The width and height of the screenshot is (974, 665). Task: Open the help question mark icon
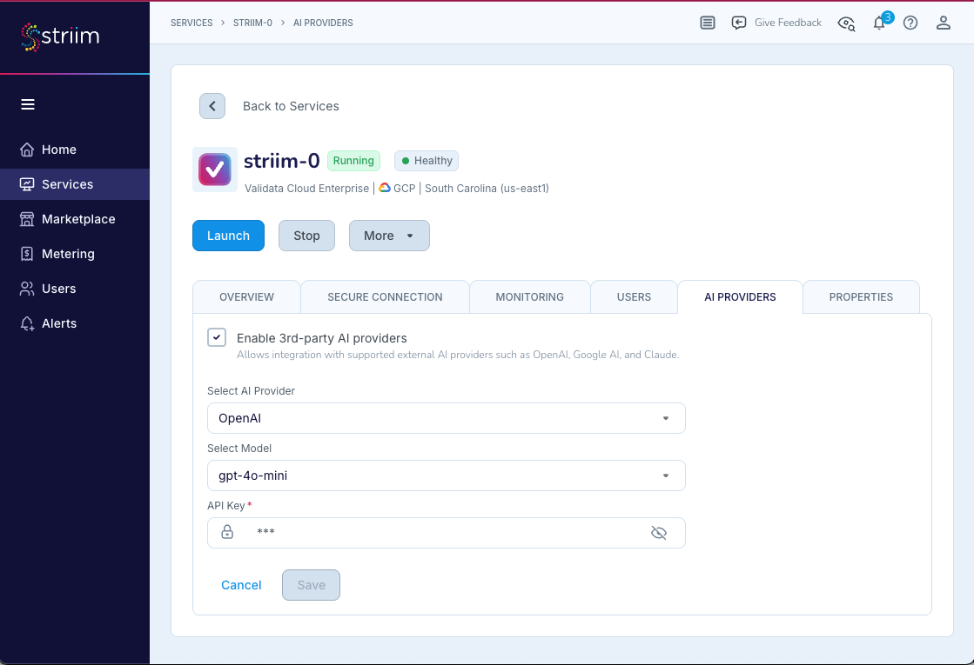pyautogui.click(x=910, y=23)
